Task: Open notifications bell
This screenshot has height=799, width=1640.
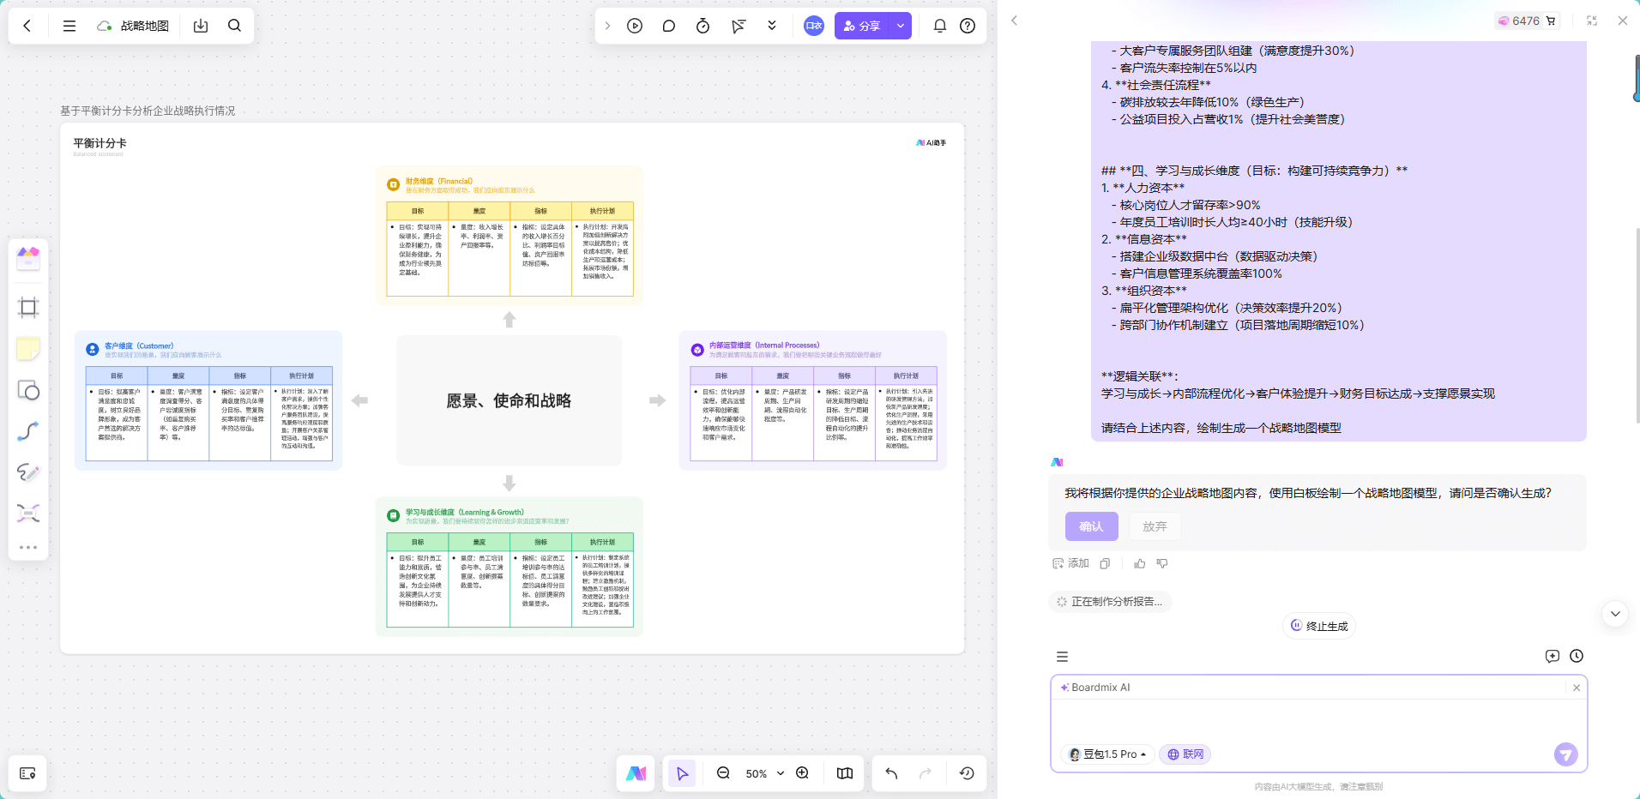Action: pos(940,26)
